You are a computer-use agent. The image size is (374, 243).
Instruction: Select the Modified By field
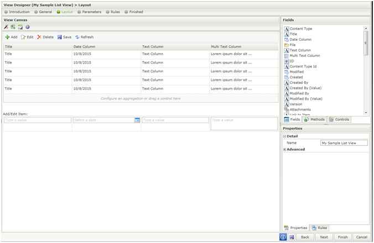(297, 93)
